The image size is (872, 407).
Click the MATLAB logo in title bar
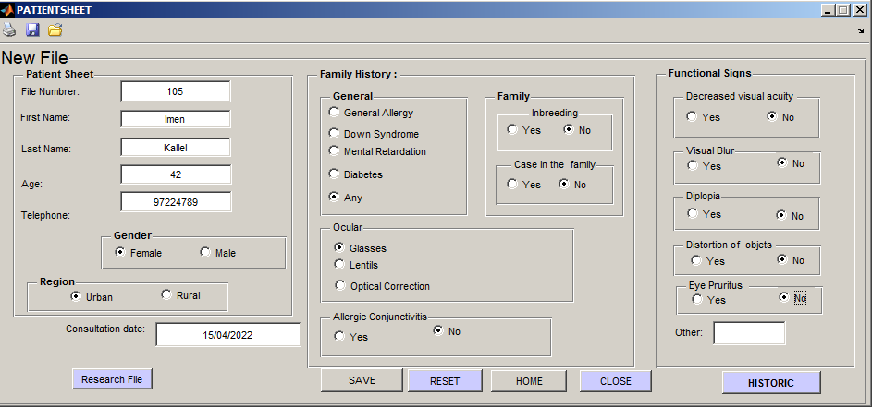(x=7, y=9)
